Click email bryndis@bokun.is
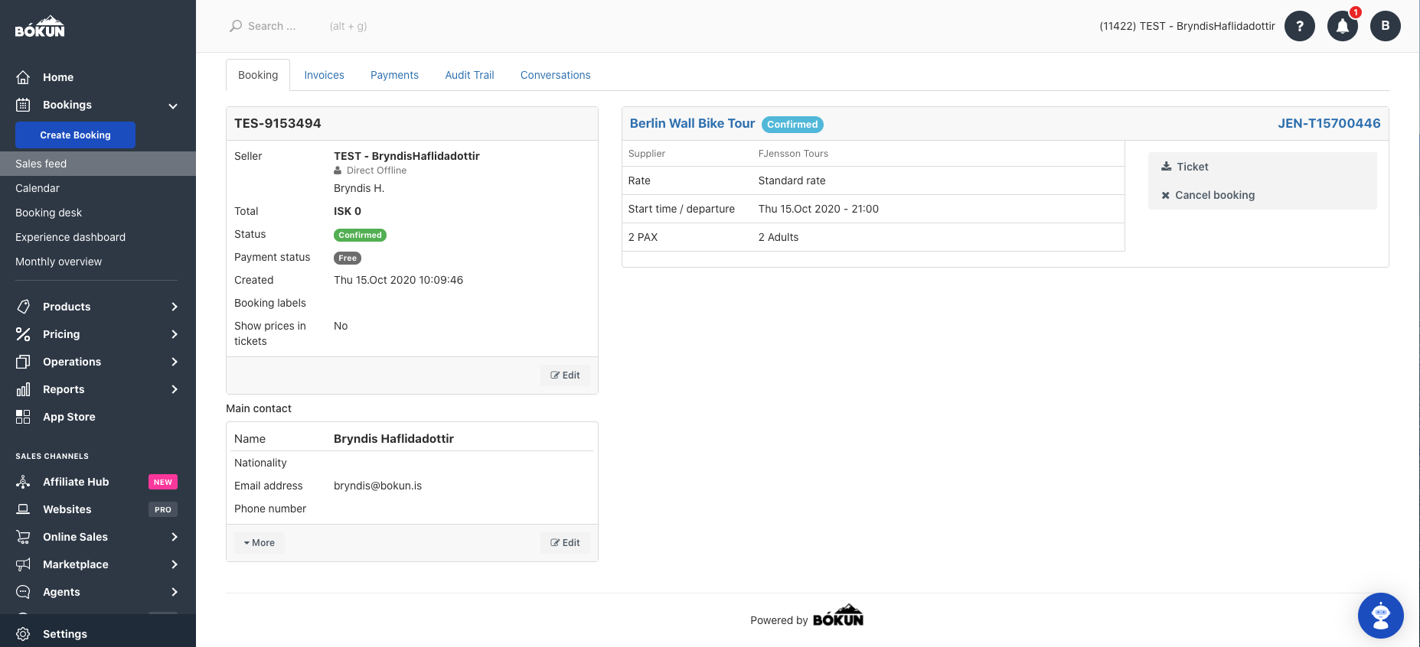This screenshot has height=647, width=1420. point(377,486)
